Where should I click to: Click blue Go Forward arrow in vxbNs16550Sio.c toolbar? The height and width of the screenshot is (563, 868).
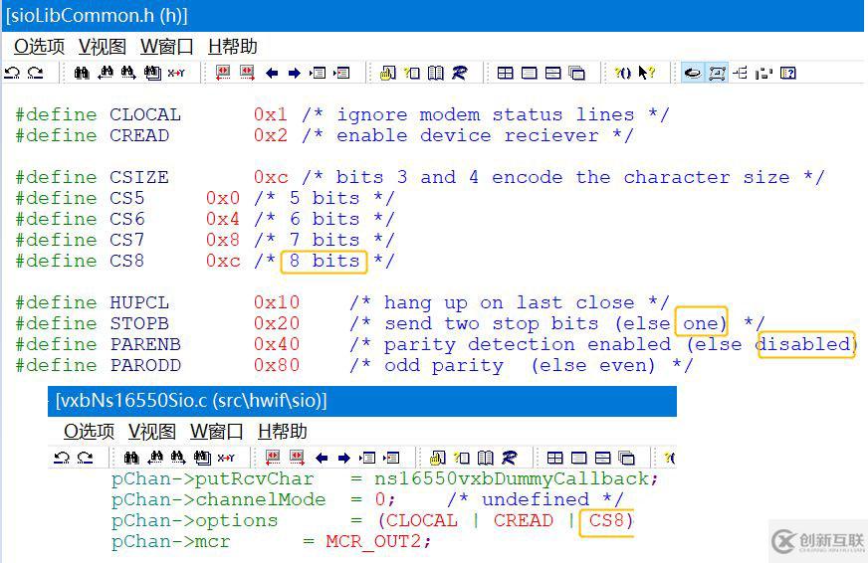[343, 458]
